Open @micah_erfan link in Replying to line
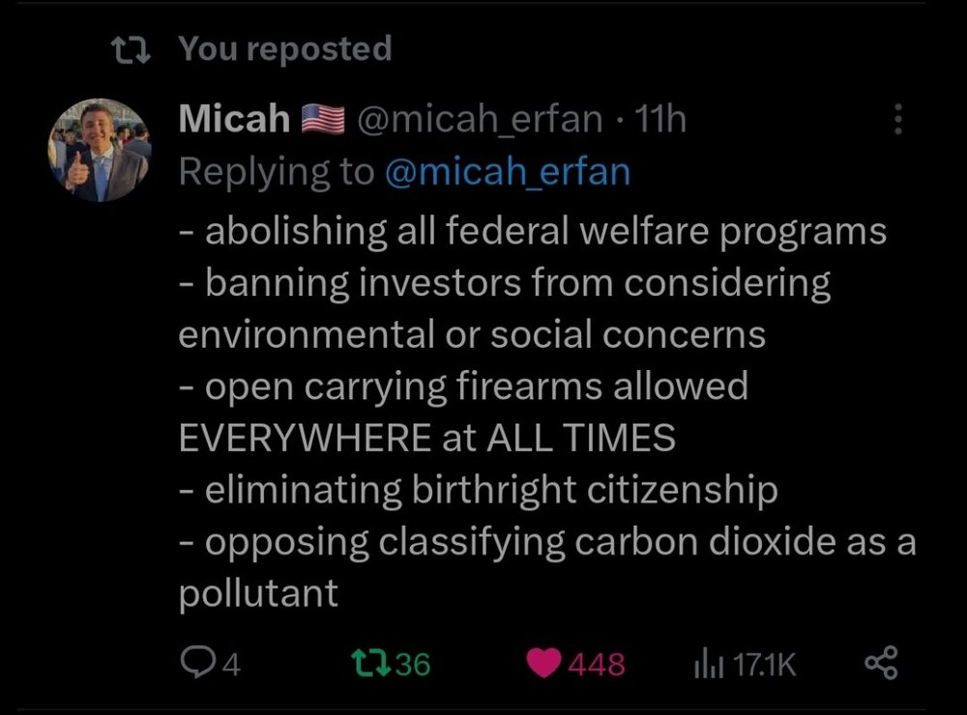The image size is (967, 715). 508,172
